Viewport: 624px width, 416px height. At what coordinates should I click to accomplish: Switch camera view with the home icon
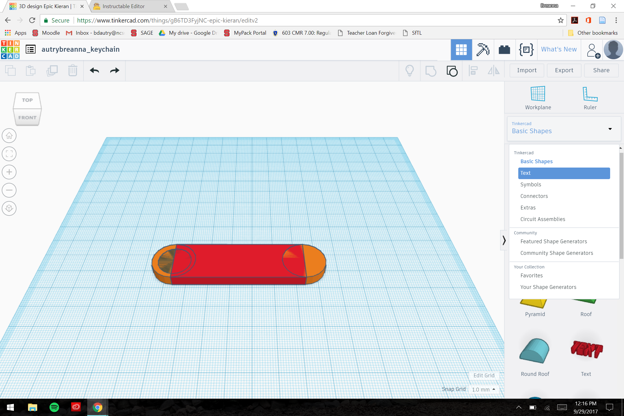coord(9,135)
